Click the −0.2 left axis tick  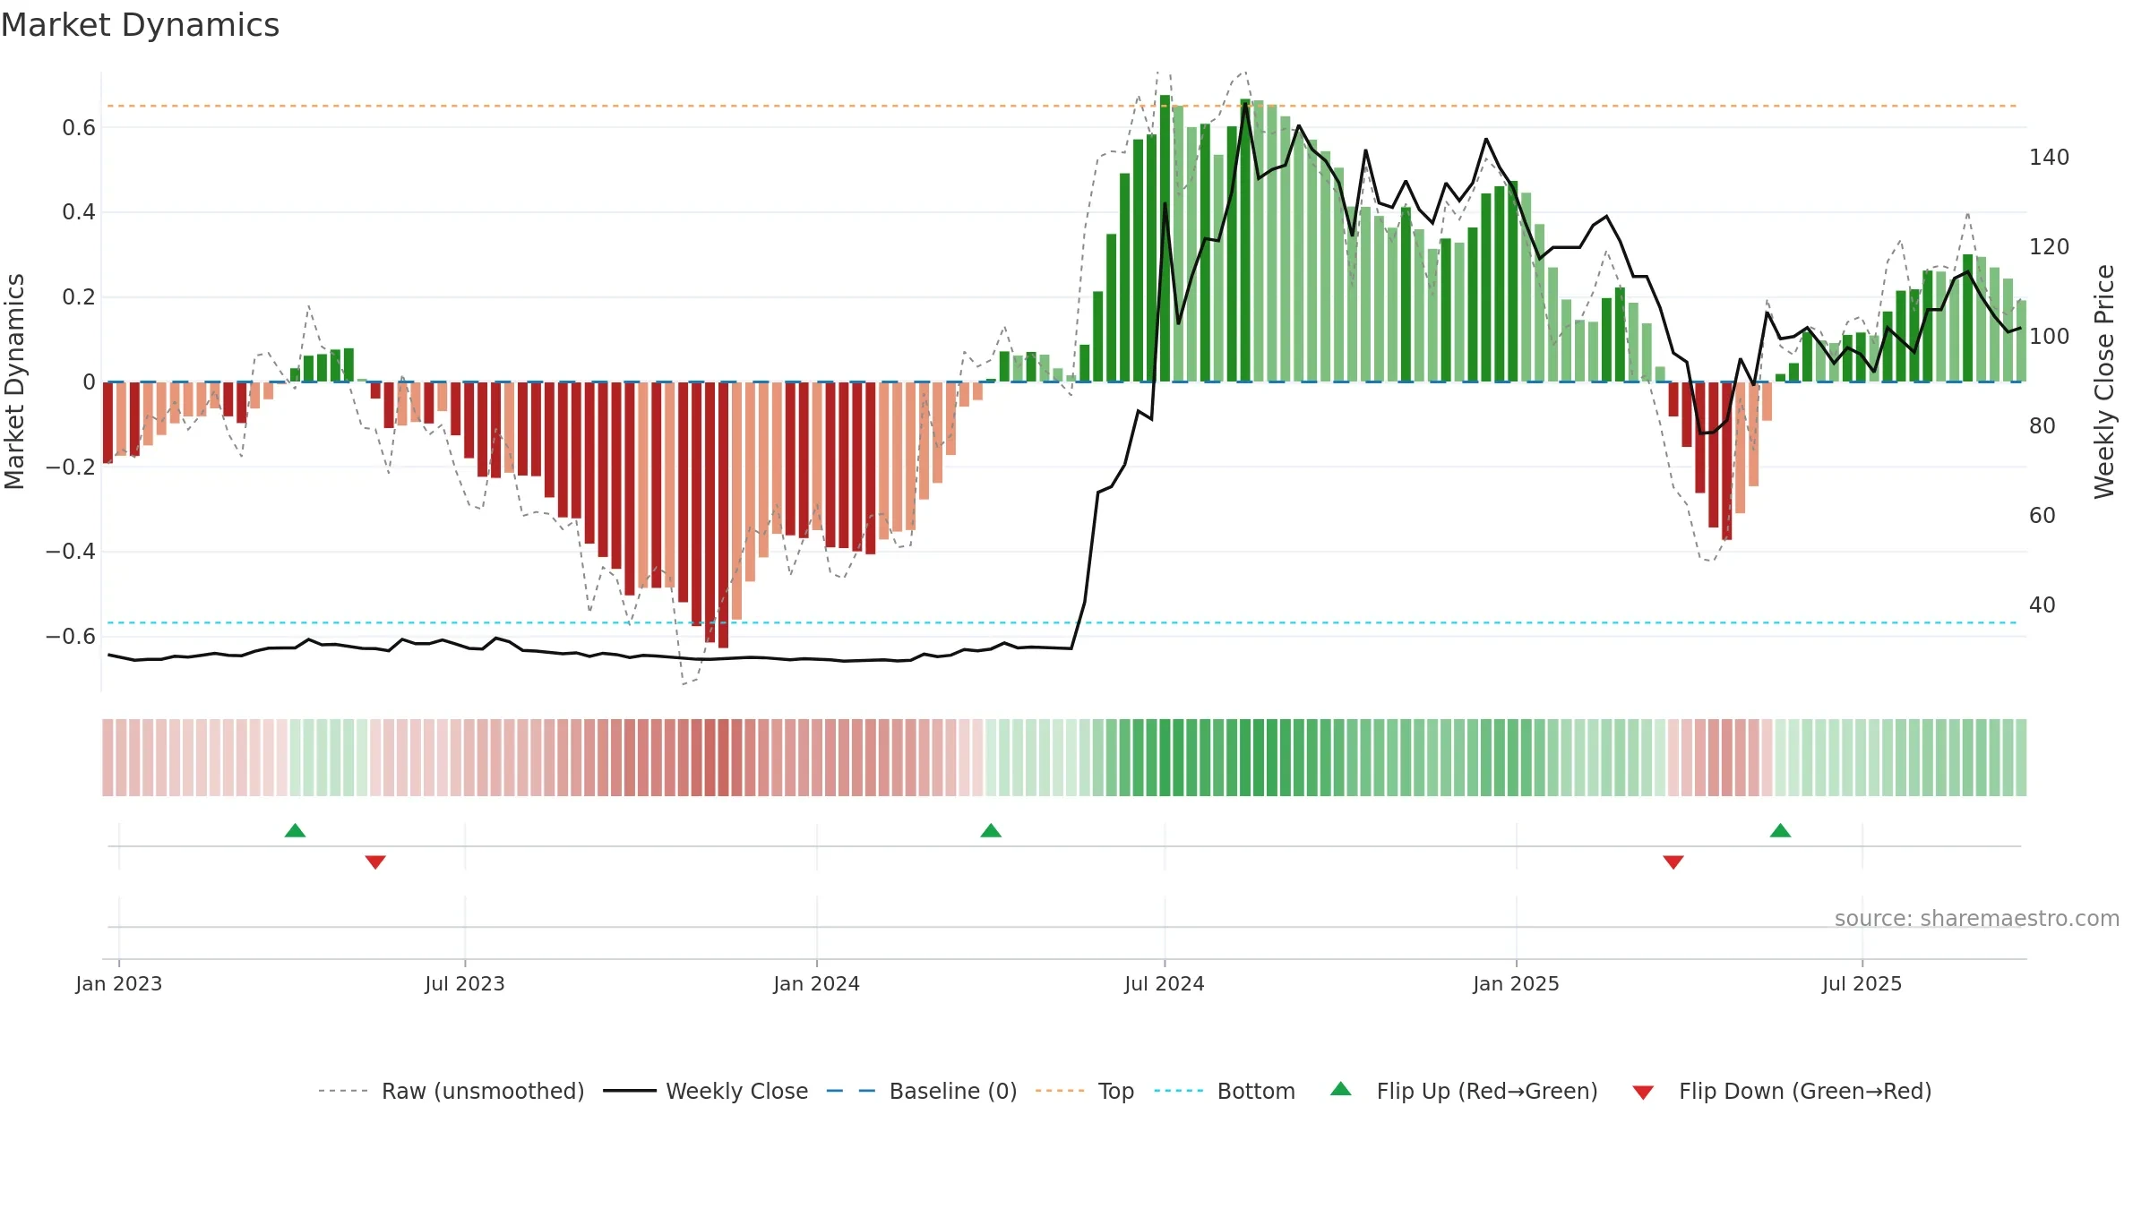[x=71, y=467]
